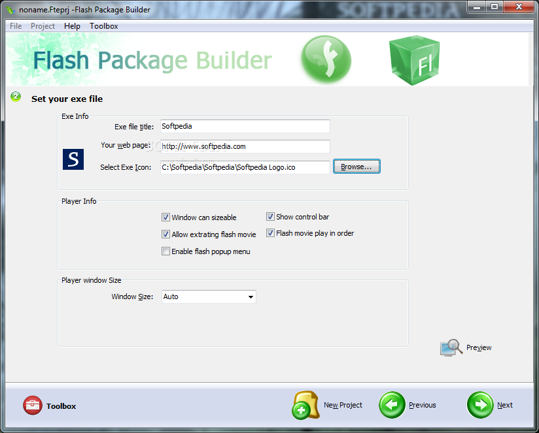Click the Preview text link
The image size is (539, 433).
pos(479,347)
